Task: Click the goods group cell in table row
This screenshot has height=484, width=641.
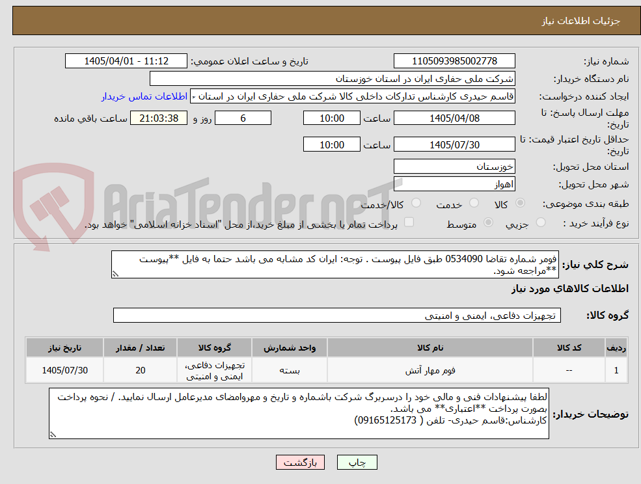Action: tap(214, 370)
